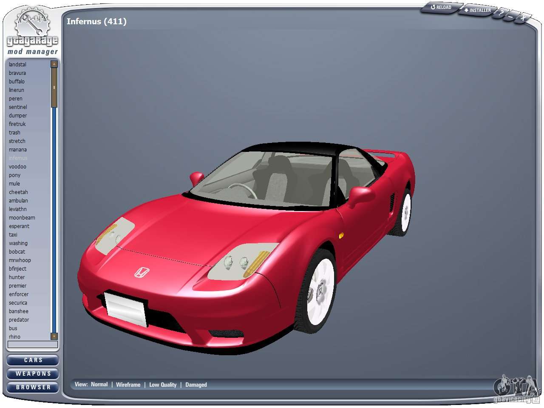Select washing in the vehicle list
544x408 pixels.
click(x=18, y=243)
